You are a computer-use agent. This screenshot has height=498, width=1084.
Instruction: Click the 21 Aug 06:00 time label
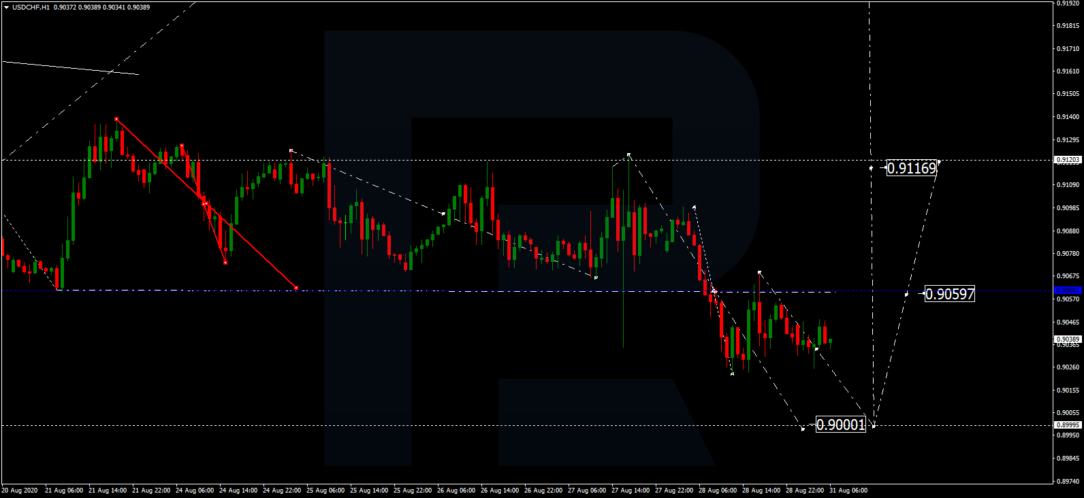(x=64, y=491)
